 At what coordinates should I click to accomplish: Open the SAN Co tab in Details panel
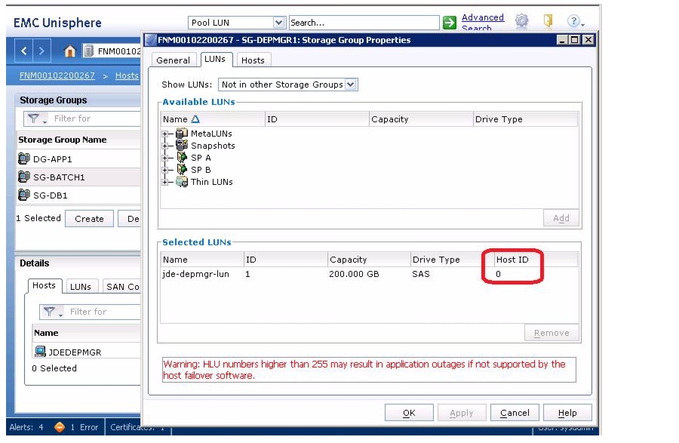(121, 287)
